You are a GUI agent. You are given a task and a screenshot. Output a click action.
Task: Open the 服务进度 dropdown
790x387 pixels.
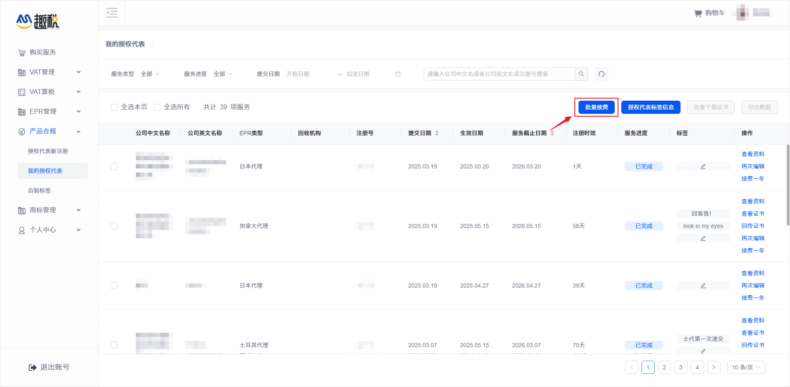222,74
